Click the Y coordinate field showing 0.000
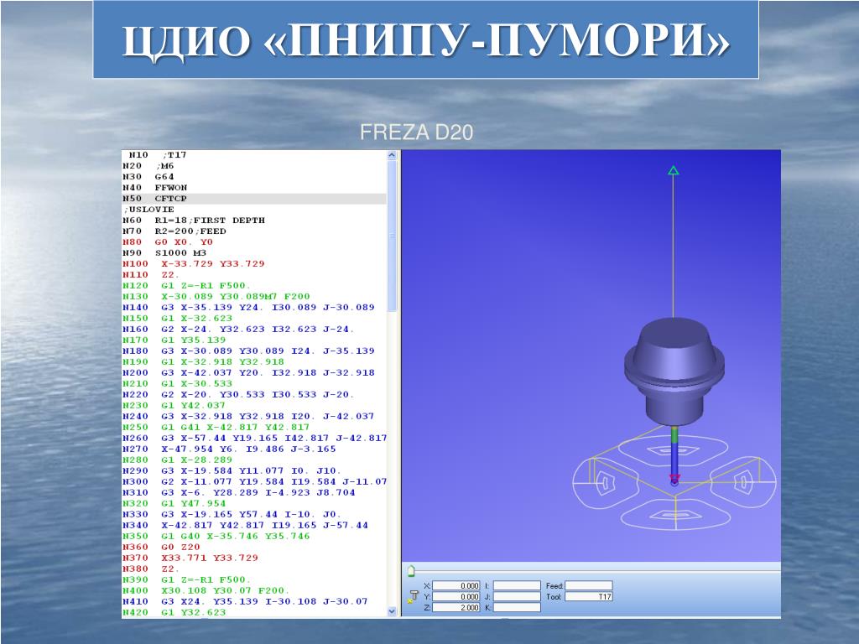859x644 pixels. pyautogui.click(x=456, y=596)
